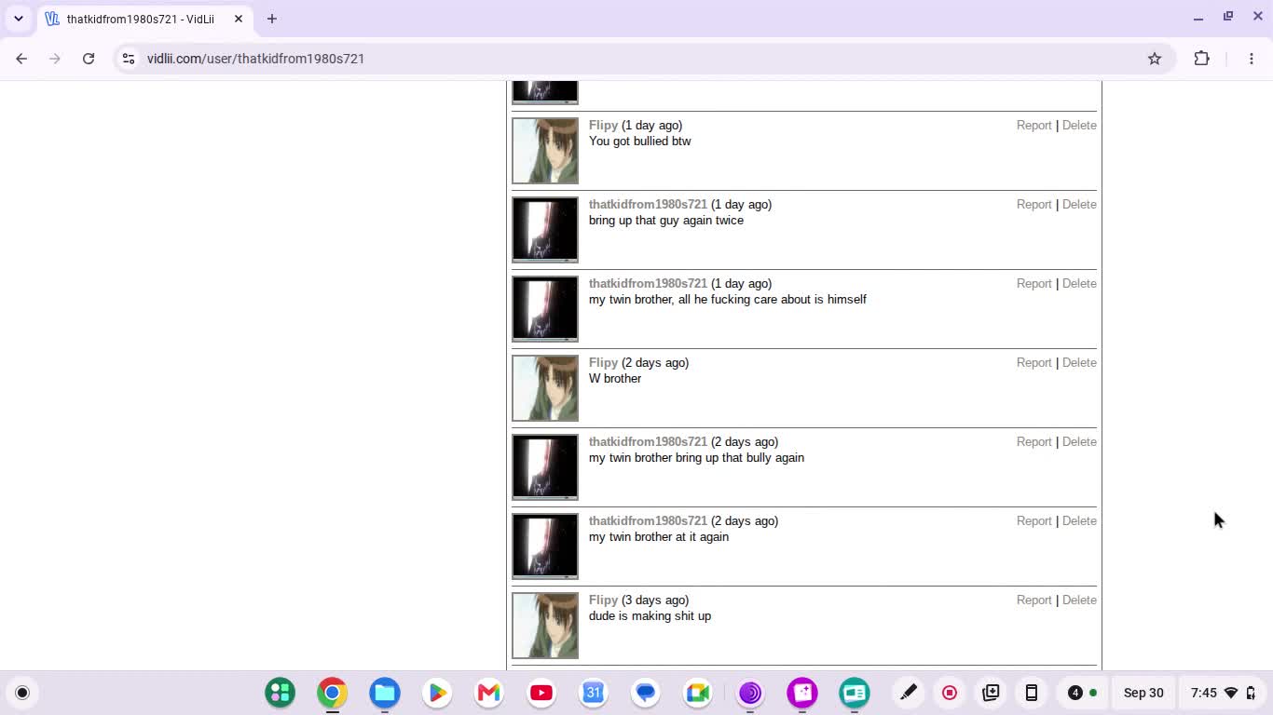Expand the tab search dropdown
The image size is (1273, 715).
click(x=19, y=19)
